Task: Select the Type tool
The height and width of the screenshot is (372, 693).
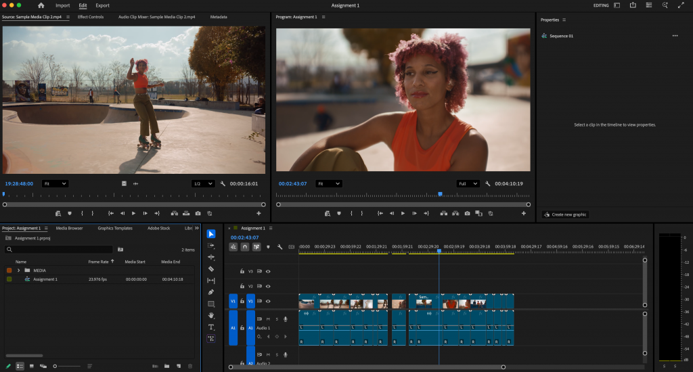Action: [211, 327]
